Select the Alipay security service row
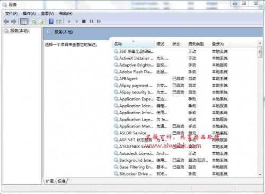Viewport: 265px width, 194px height. click(x=171, y=92)
